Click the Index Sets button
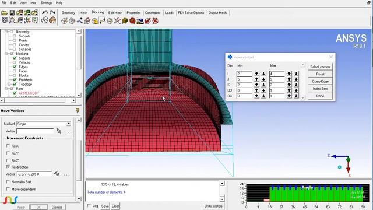The width and height of the screenshot is (373, 210). pyautogui.click(x=320, y=89)
